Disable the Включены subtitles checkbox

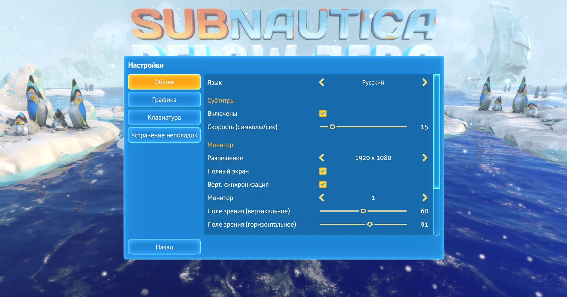click(x=323, y=113)
